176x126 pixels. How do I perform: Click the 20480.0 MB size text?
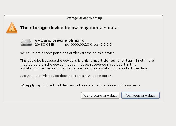tap(45, 45)
